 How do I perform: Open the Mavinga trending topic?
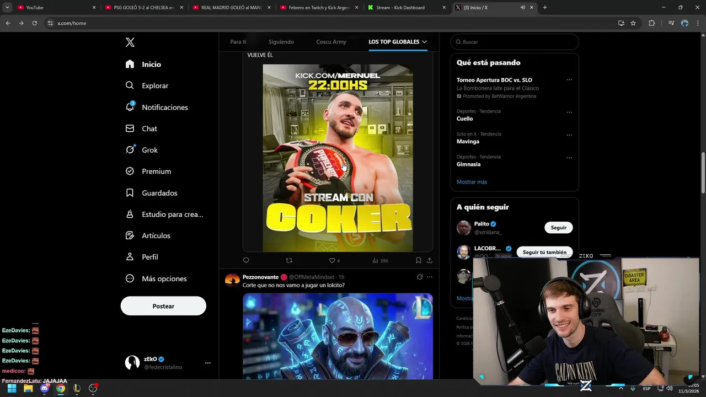coord(468,141)
